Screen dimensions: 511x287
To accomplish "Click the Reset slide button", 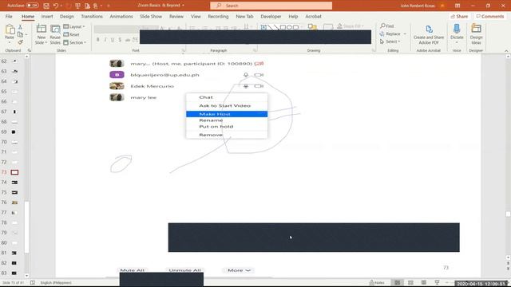I will pyautogui.click(x=72, y=34).
